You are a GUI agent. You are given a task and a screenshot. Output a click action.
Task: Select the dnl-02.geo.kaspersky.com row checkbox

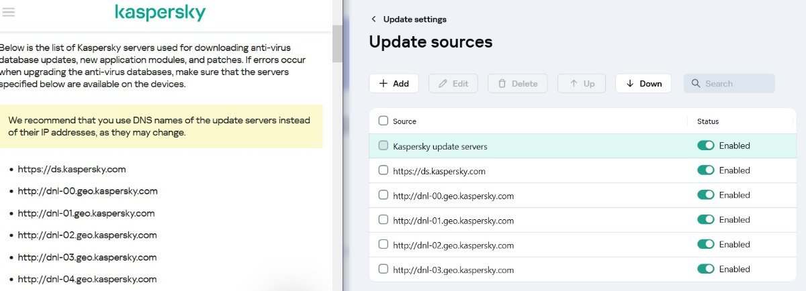384,245
